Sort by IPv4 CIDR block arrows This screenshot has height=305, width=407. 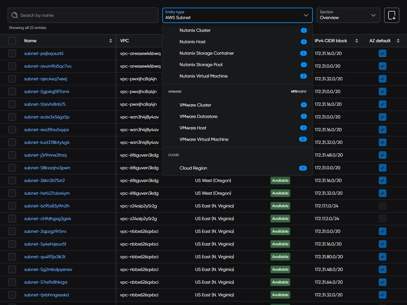coord(357,41)
